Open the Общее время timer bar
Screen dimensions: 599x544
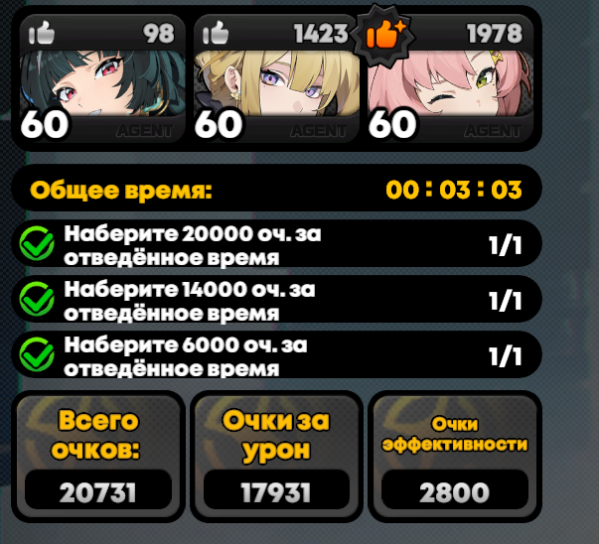pyautogui.click(x=276, y=189)
